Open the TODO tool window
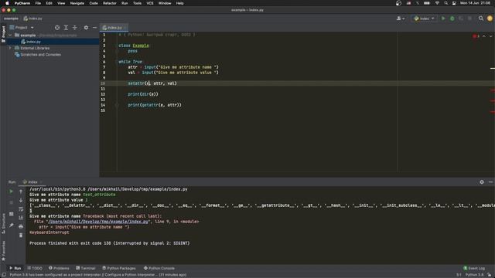The width and height of the screenshot is (495, 278). tap(35, 268)
